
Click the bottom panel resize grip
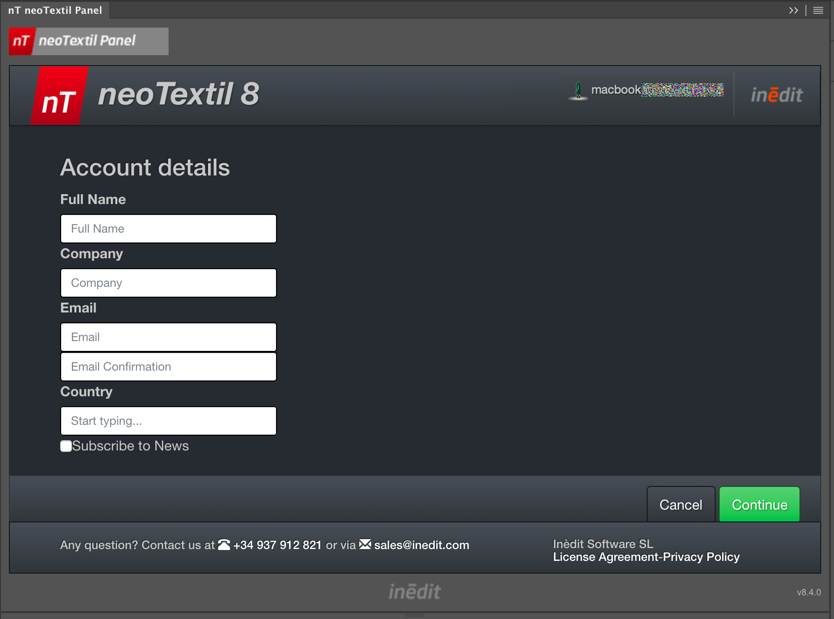tap(415, 615)
